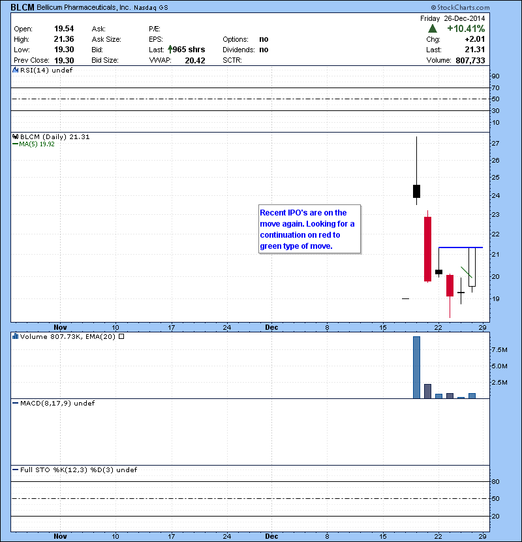This screenshot has width=522, height=542.
Task: Click the Full STO legend line marker
Action: click(16, 470)
